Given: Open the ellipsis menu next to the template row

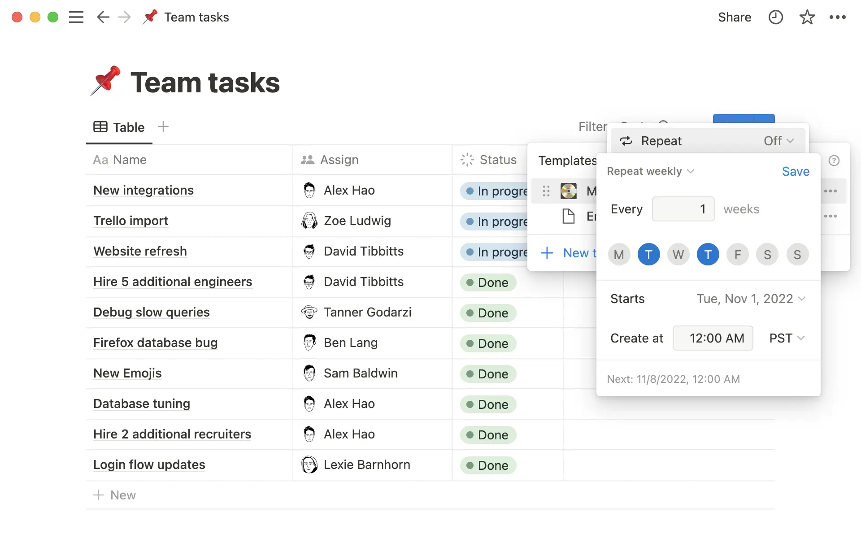Looking at the screenshot, I should [831, 191].
